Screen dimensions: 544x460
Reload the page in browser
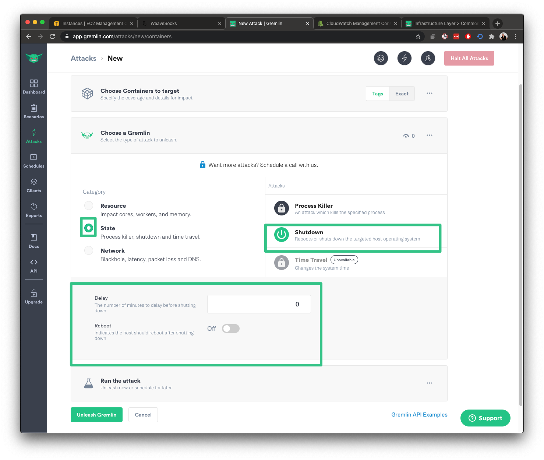[x=52, y=36]
